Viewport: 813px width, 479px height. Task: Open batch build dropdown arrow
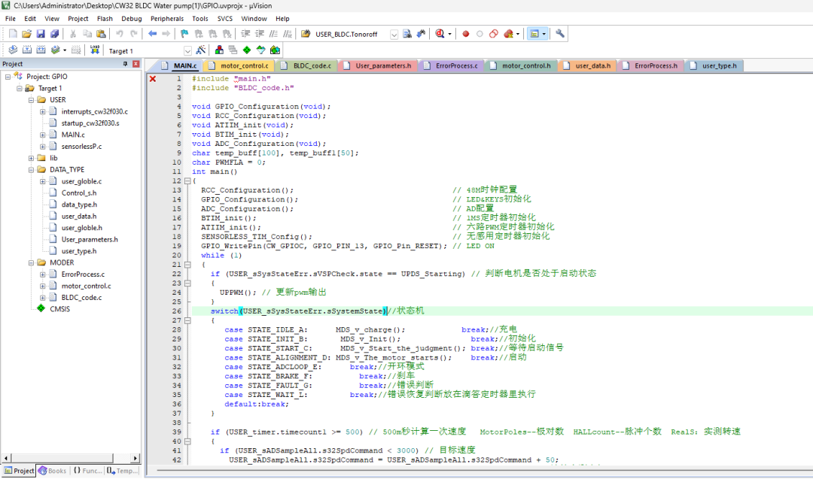click(x=65, y=50)
